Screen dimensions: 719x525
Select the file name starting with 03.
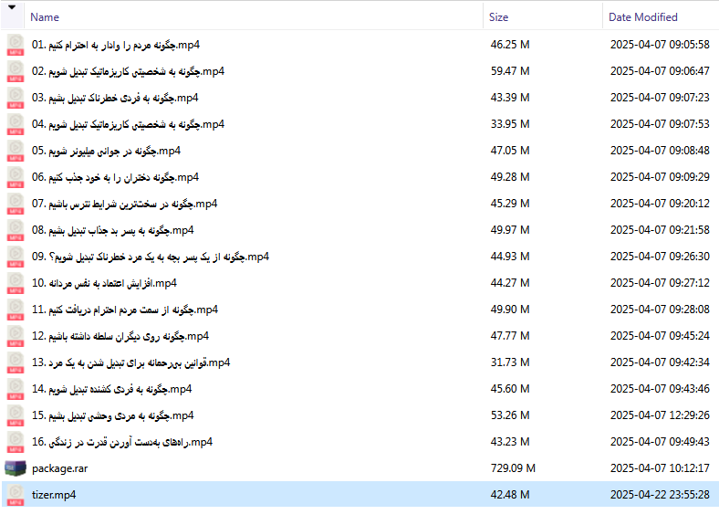coord(115,98)
